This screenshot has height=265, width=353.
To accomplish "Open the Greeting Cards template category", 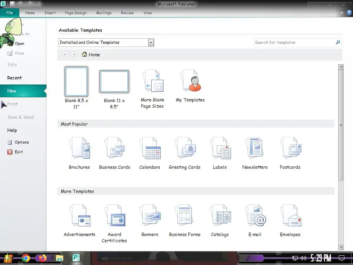I will click(185, 153).
